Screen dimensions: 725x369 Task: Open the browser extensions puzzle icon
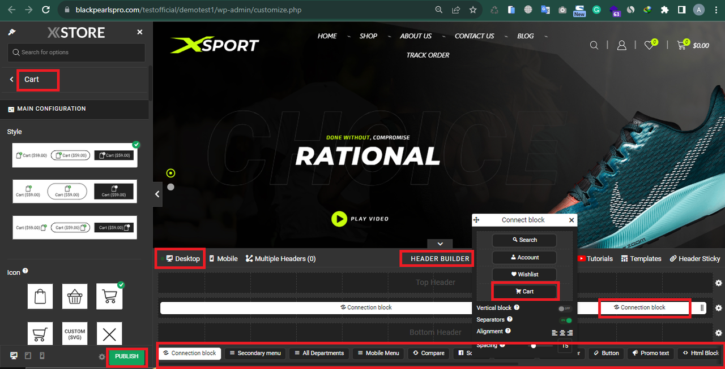pyautogui.click(x=664, y=10)
